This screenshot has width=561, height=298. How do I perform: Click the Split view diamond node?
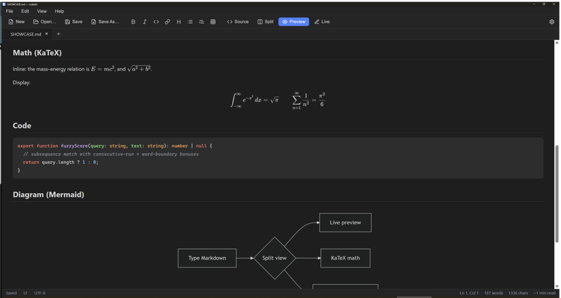pyautogui.click(x=274, y=258)
